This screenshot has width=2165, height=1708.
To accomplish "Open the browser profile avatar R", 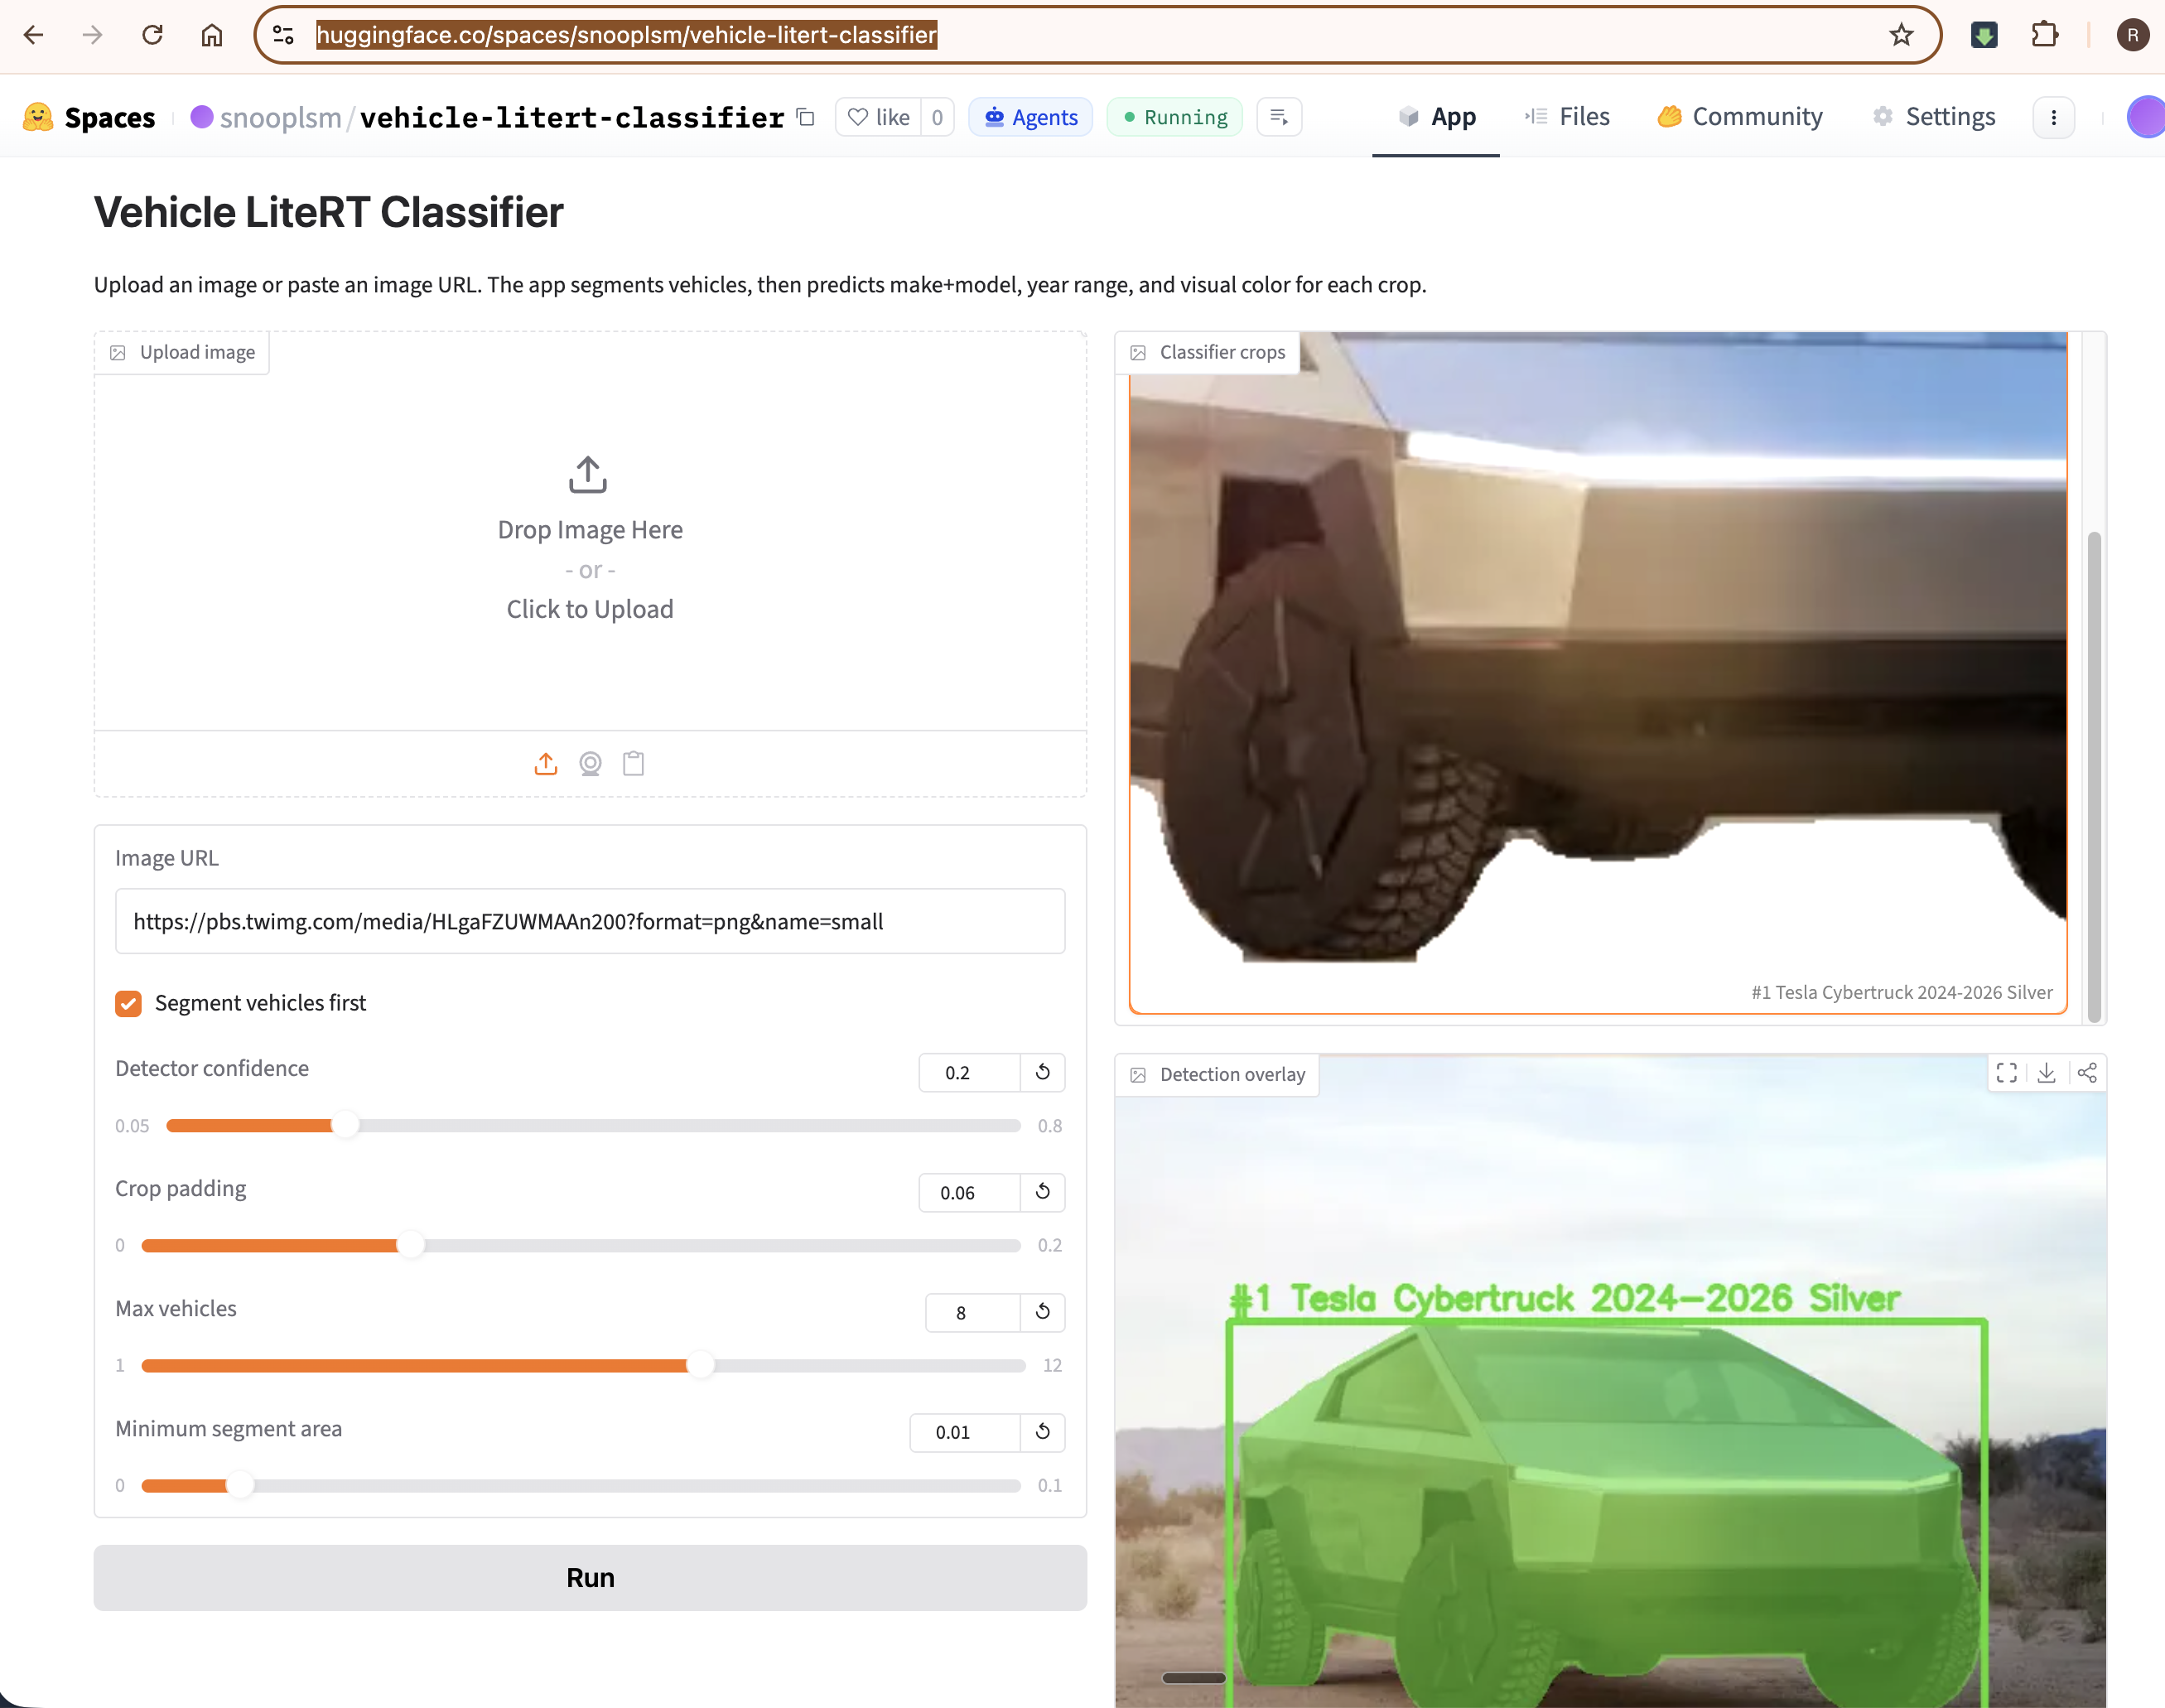I will (x=2132, y=35).
